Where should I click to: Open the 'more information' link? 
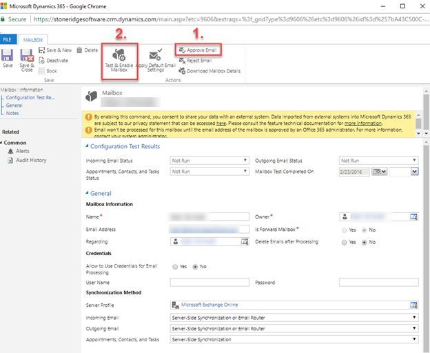coord(362,123)
